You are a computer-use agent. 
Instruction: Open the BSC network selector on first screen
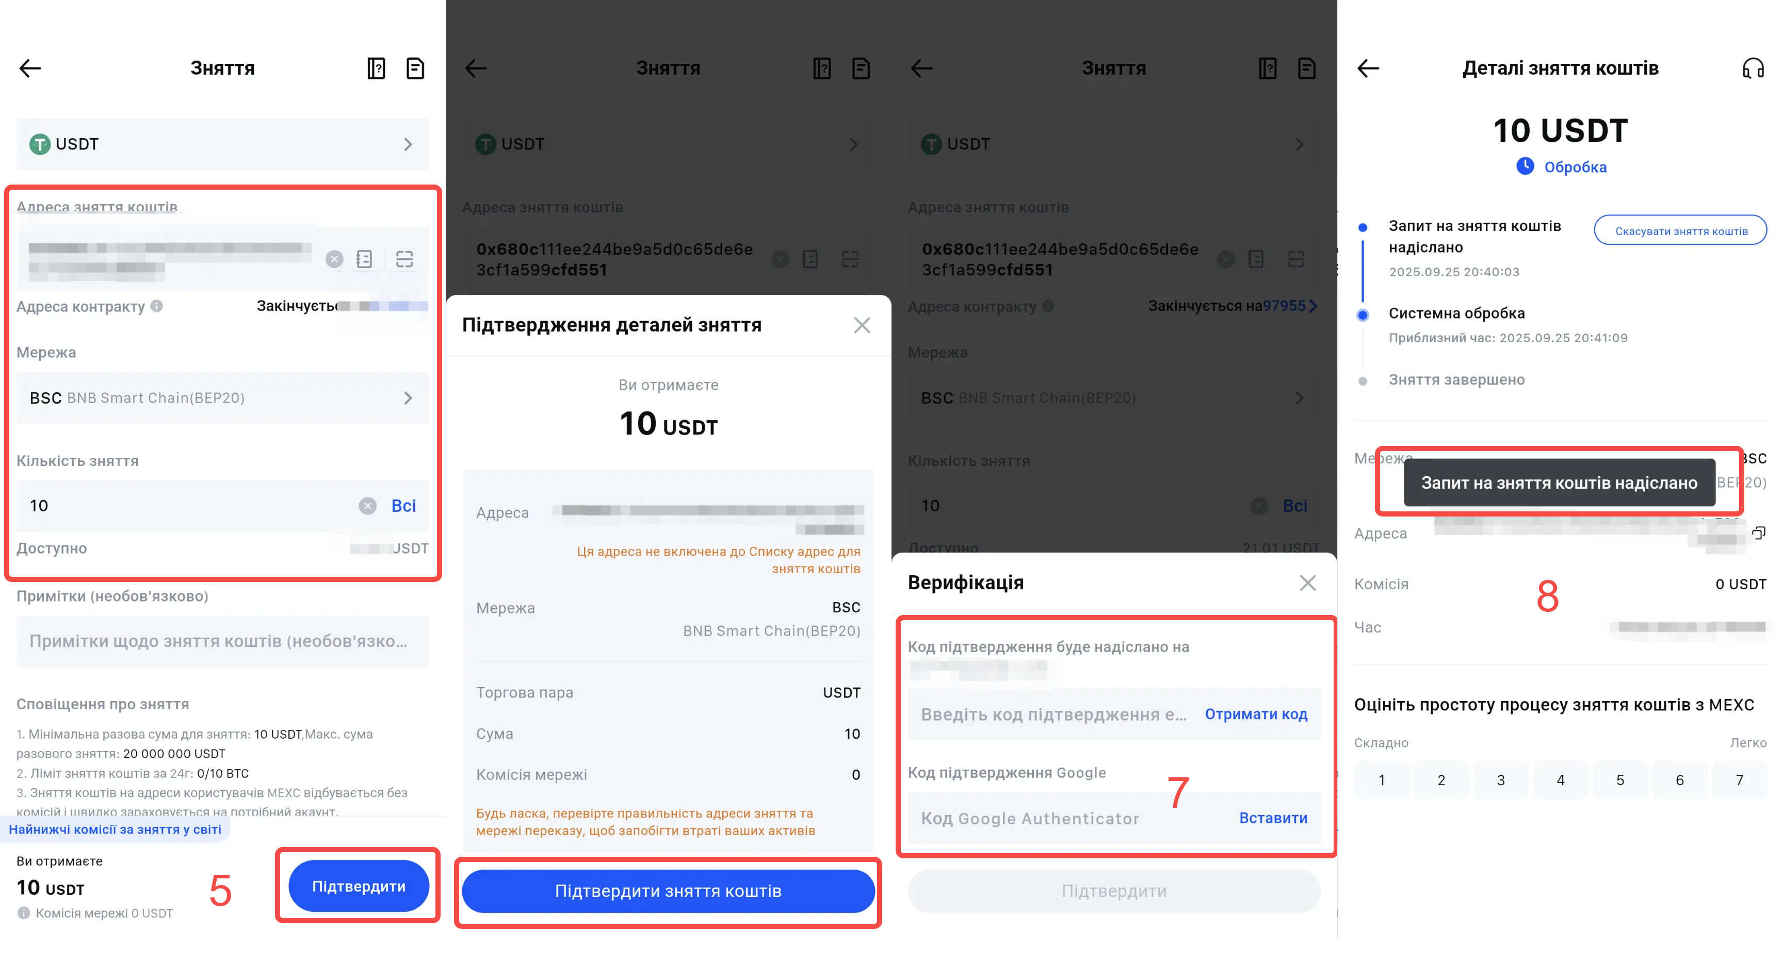tap(222, 398)
